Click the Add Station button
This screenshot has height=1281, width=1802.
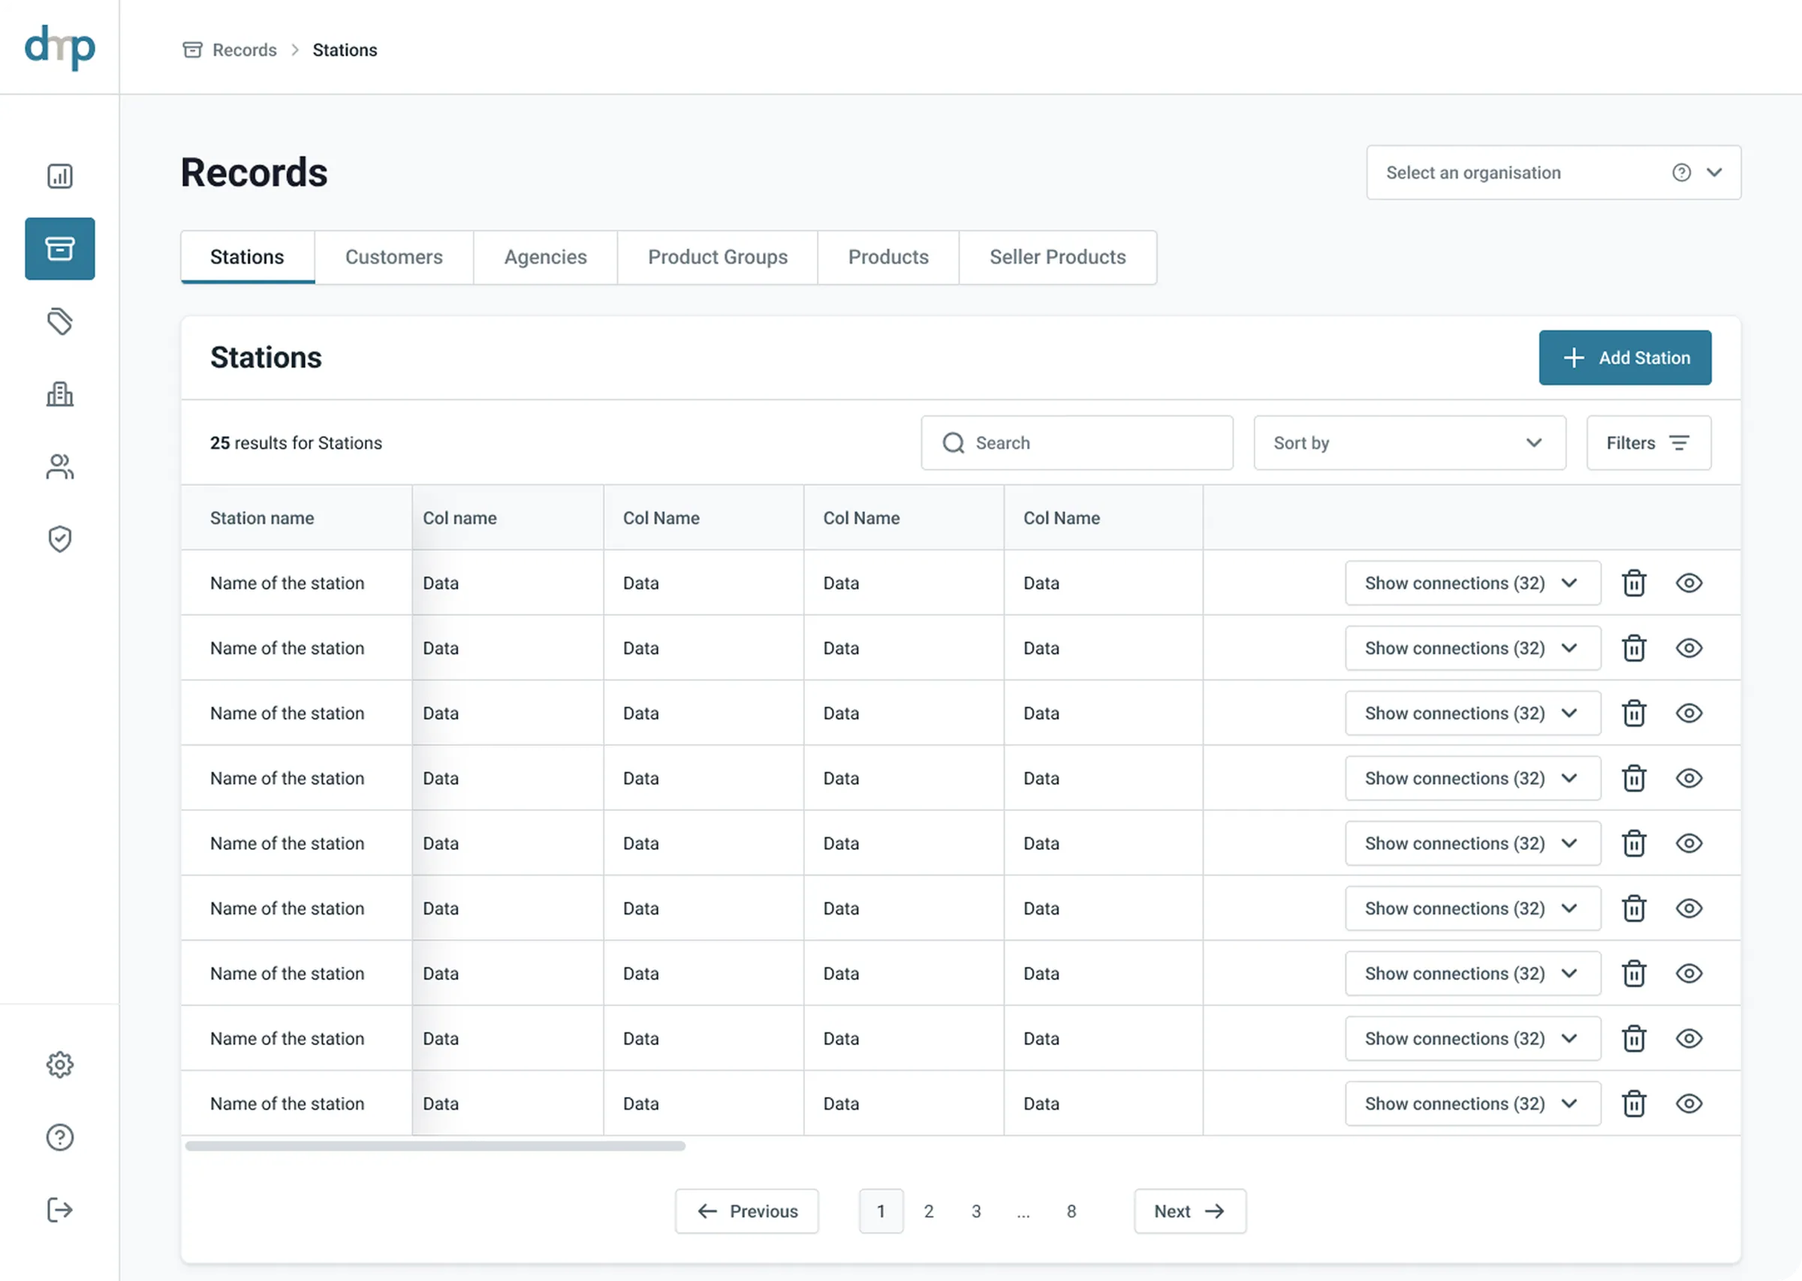(1625, 357)
